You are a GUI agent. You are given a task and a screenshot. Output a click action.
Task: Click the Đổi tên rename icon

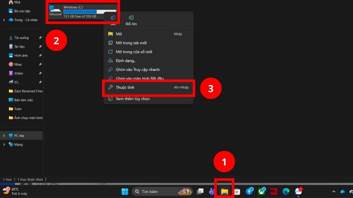point(131,18)
